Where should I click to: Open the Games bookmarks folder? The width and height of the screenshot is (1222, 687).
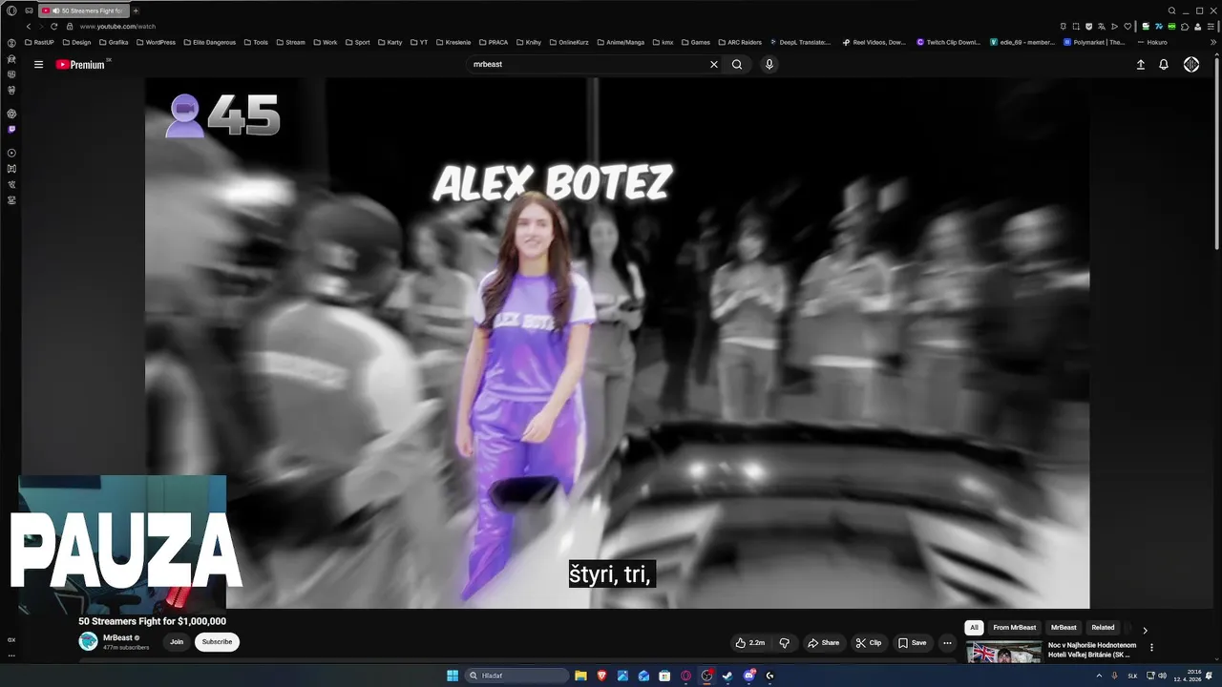pyautogui.click(x=696, y=42)
